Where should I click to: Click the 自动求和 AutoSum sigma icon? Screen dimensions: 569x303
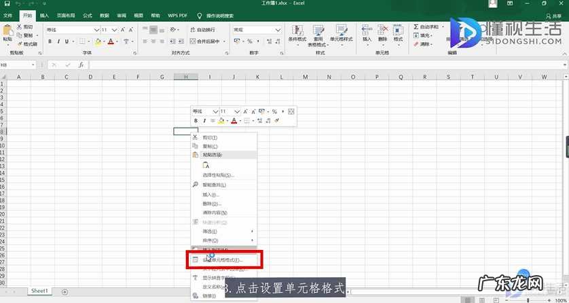click(416, 27)
